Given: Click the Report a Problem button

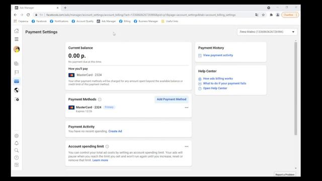Looking at the screenshot, I should pyautogui.click(x=285, y=174).
